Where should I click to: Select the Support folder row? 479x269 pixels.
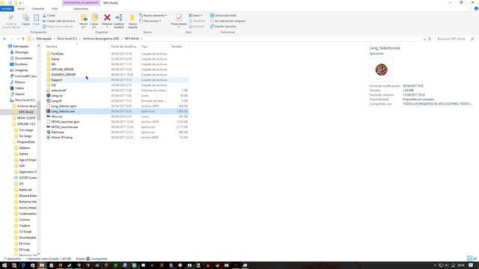tap(118, 80)
